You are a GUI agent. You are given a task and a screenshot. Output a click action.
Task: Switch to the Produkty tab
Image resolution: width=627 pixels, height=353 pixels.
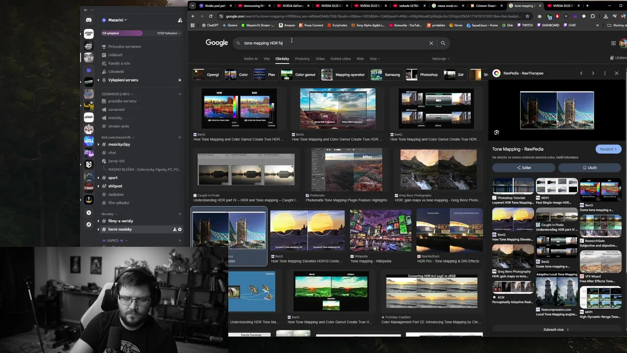pos(302,59)
